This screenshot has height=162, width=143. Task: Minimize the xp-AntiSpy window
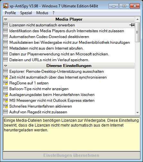tap(113, 6)
